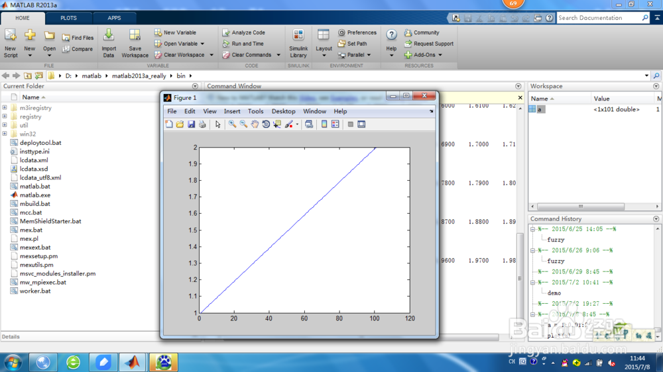
Task: Select matlab.exe in Current Folder
Action: pos(35,195)
